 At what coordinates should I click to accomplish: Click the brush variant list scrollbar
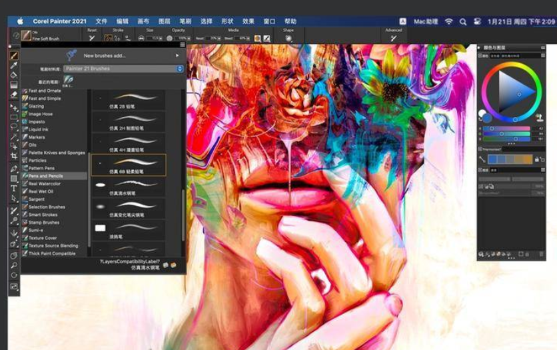click(x=183, y=215)
